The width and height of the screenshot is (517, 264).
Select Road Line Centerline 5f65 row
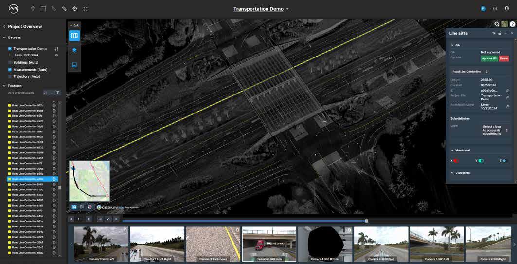click(x=32, y=185)
